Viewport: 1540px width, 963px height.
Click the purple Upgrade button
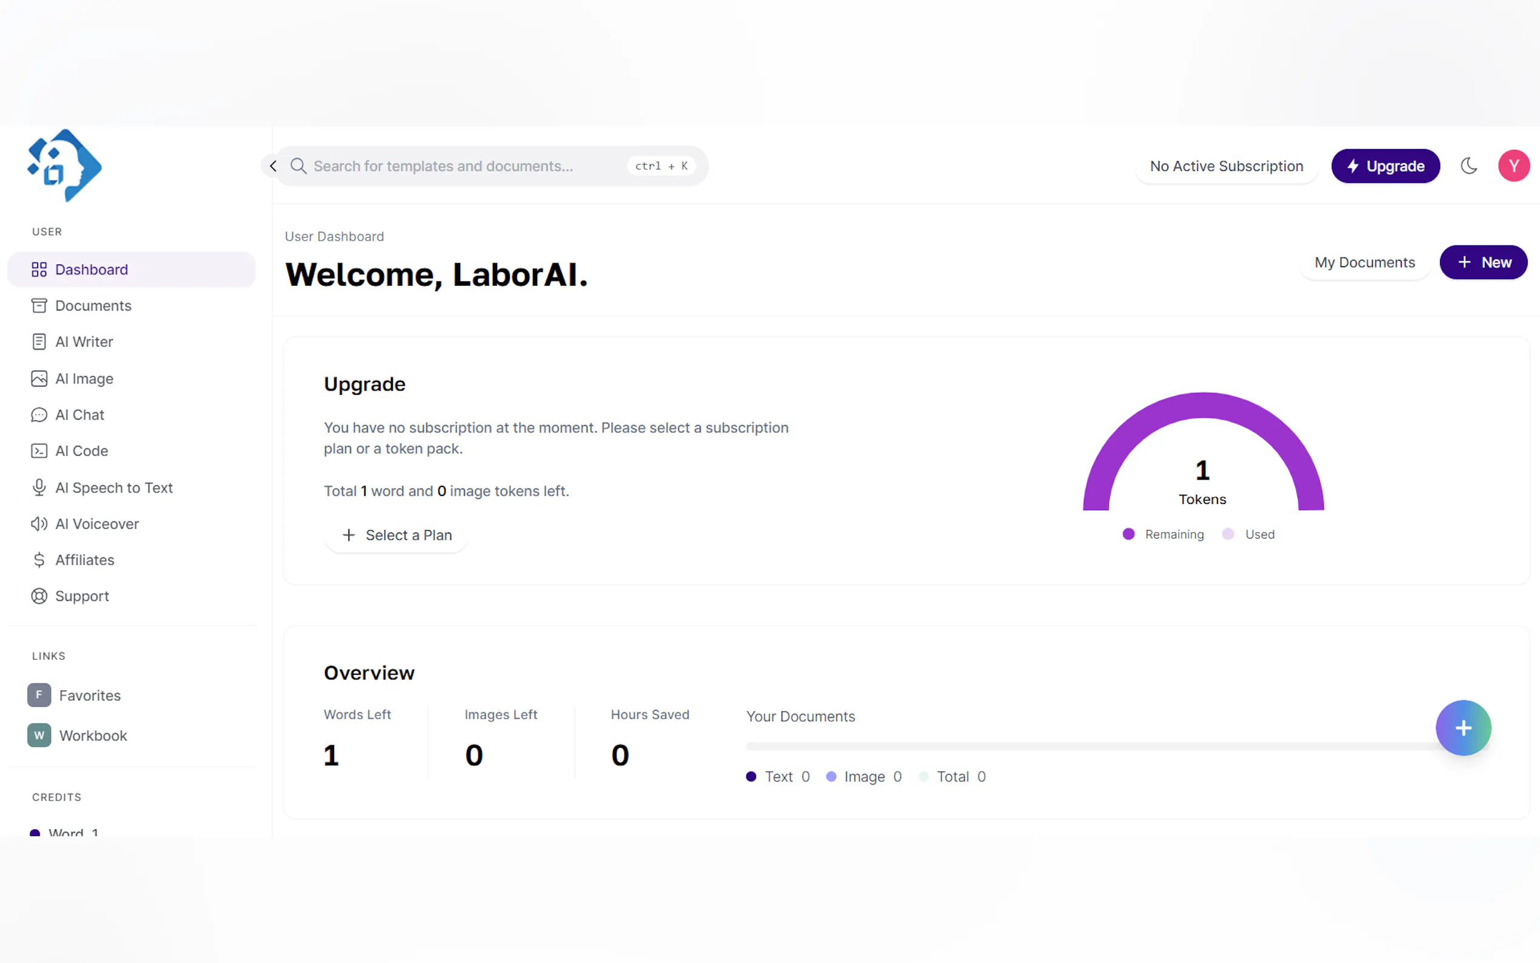1385,166
